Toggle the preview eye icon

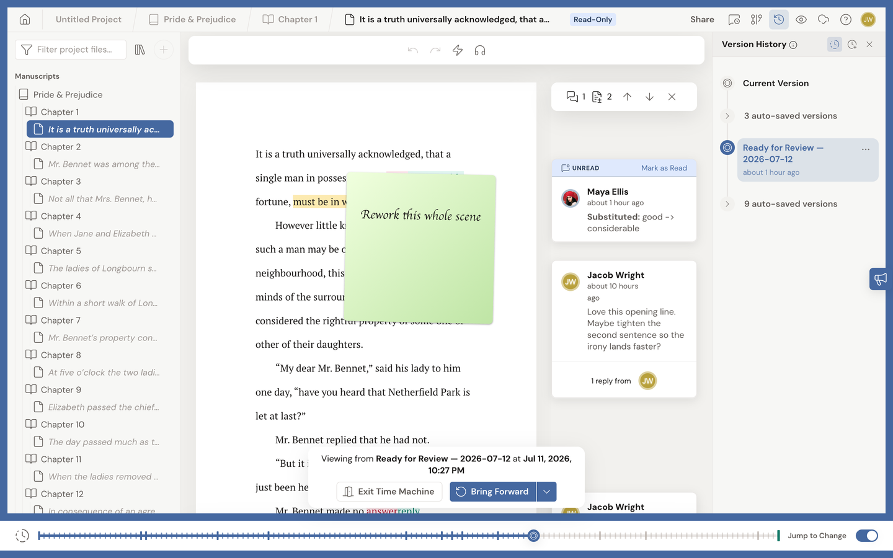(801, 19)
